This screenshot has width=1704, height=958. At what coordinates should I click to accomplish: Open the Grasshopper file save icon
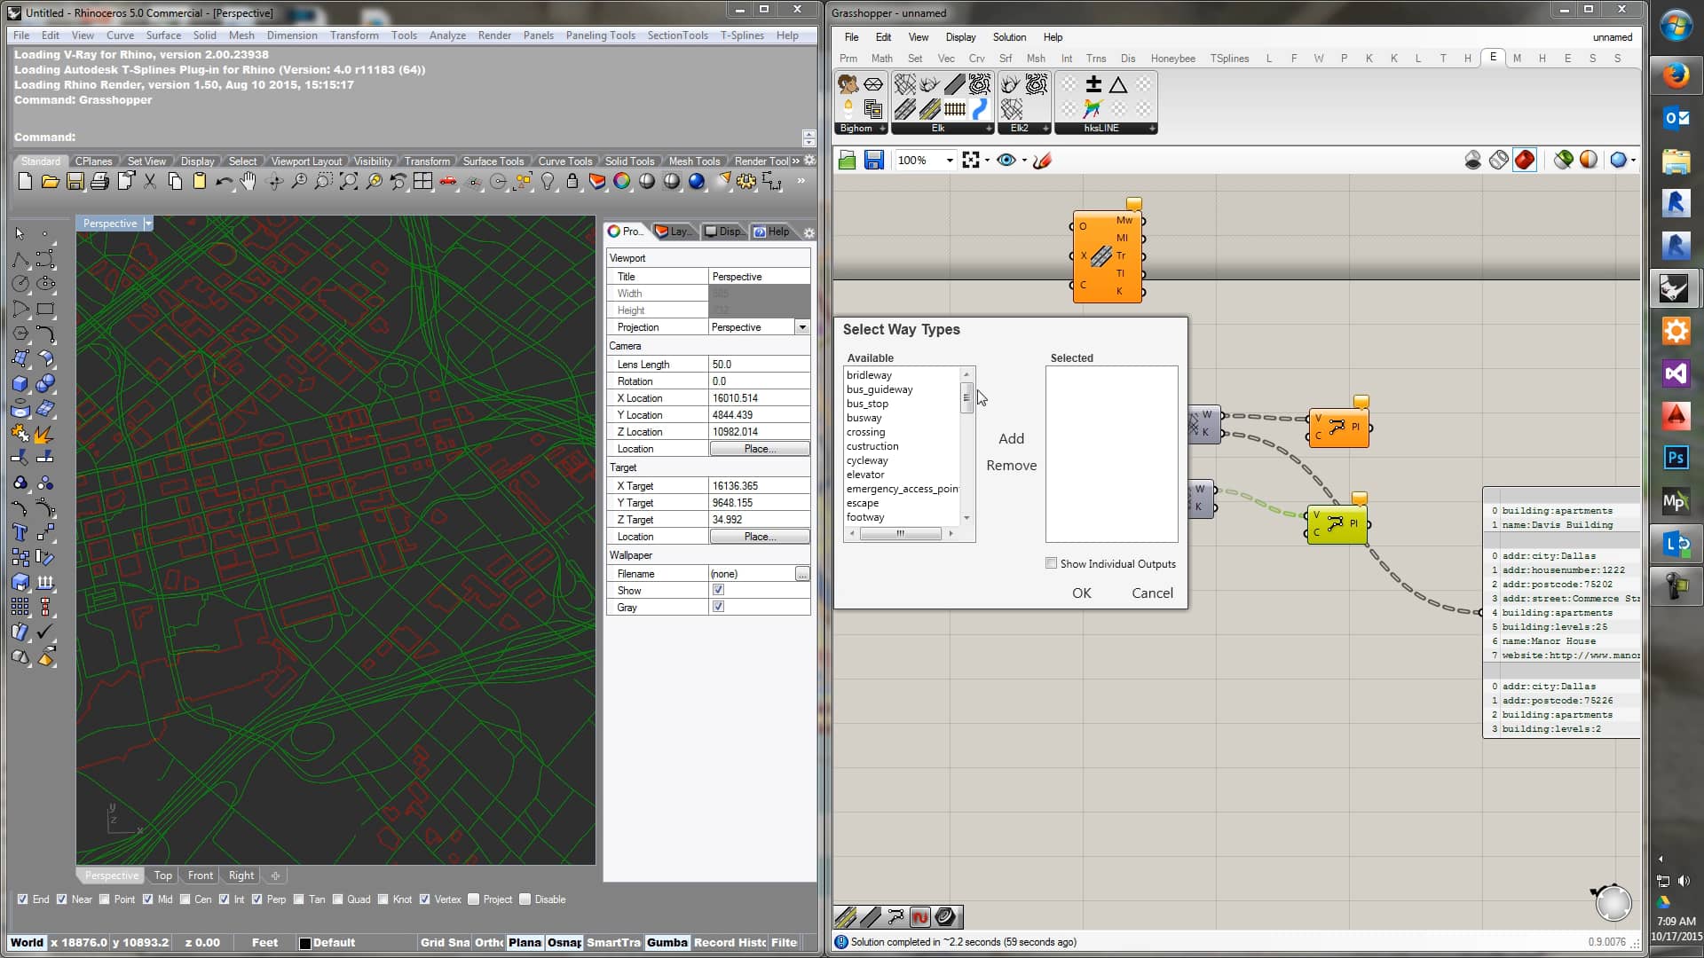pyautogui.click(x=875, y=160)
